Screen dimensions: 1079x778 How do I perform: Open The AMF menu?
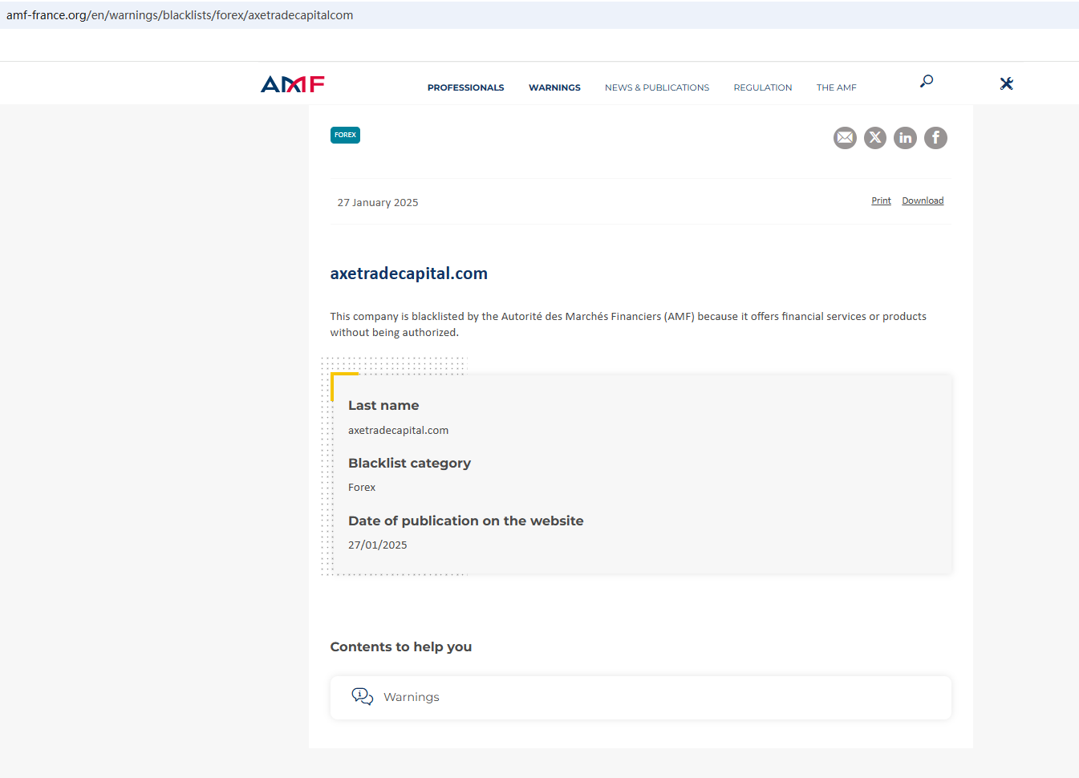(x=837, y=87)
